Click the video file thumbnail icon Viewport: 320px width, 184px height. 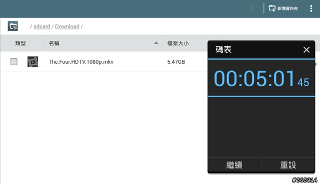[x=32, y=62]
